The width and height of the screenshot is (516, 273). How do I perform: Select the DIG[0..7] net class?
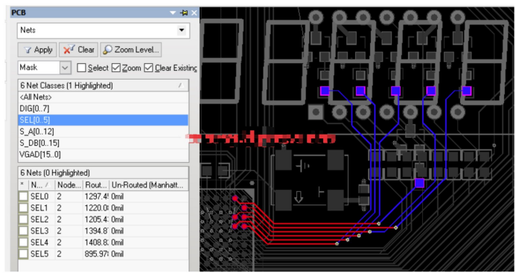[103, 109]
